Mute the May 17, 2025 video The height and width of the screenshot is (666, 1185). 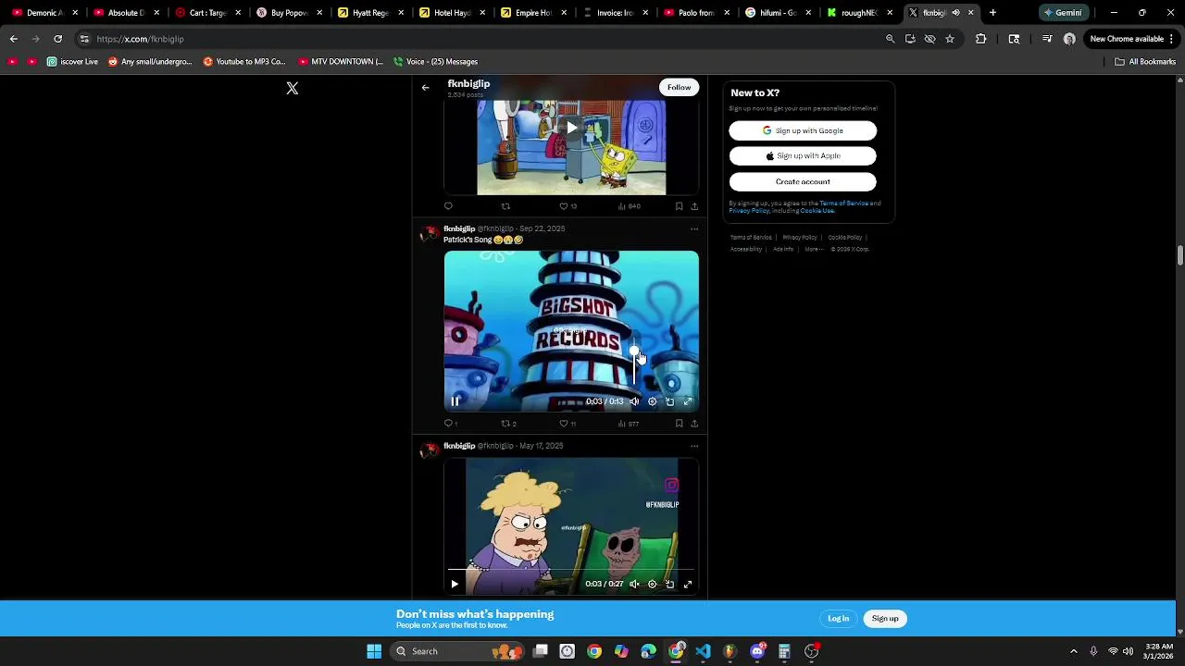click(634, 584)
